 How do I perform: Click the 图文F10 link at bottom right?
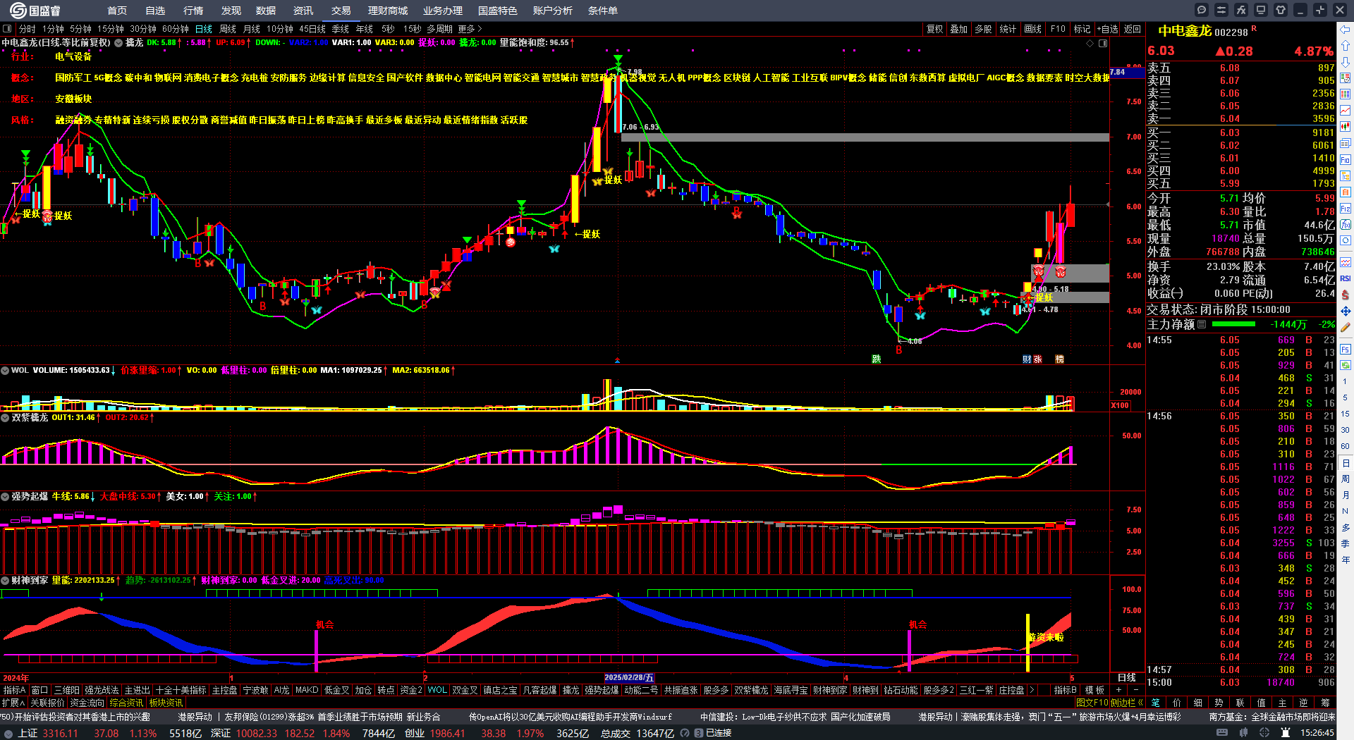click(x=1092, y=703)
